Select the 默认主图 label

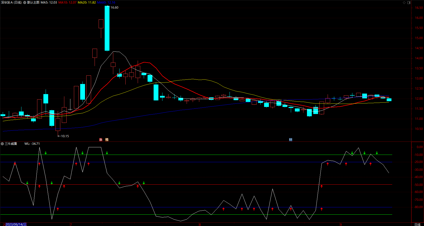click(33, 3)
